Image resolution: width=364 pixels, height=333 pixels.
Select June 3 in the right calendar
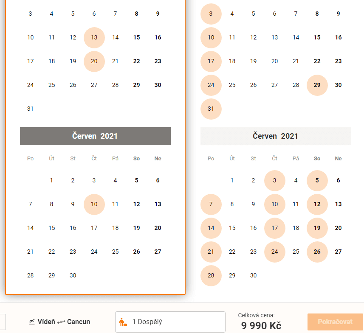275,180
